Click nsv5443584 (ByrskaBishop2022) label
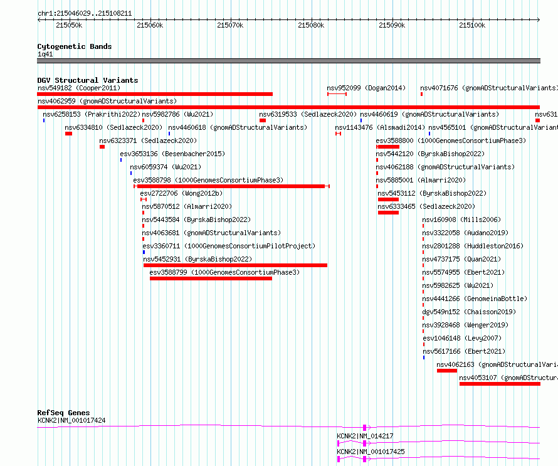 pyautogui.click(x=196, y=220)
